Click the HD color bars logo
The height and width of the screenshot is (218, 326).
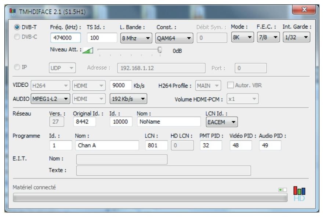pos(299,193)
